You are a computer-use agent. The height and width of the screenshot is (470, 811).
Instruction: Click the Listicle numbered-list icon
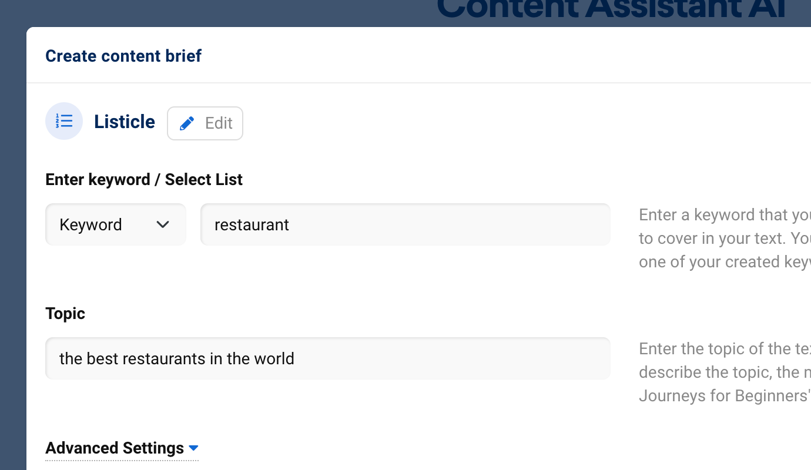(x=64, y=121)
